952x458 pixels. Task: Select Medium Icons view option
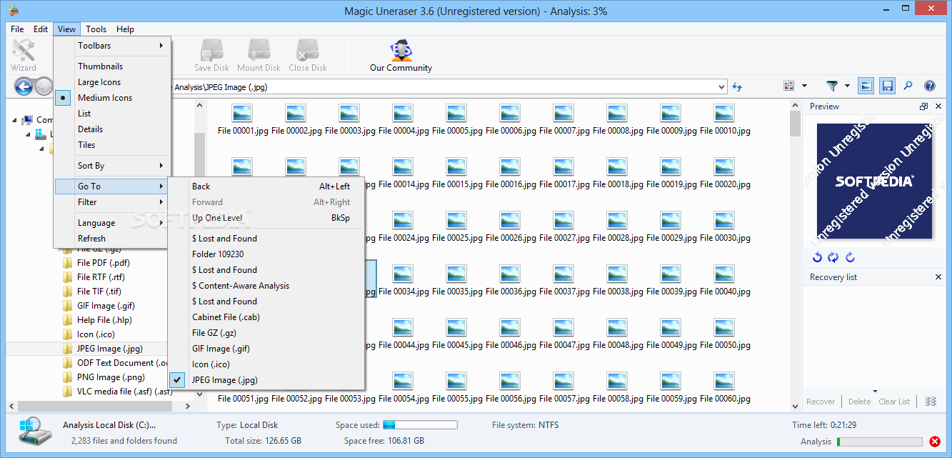[x=105, y=98]
